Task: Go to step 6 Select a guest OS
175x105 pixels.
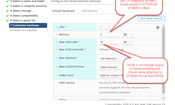Action: coord(23,21)
